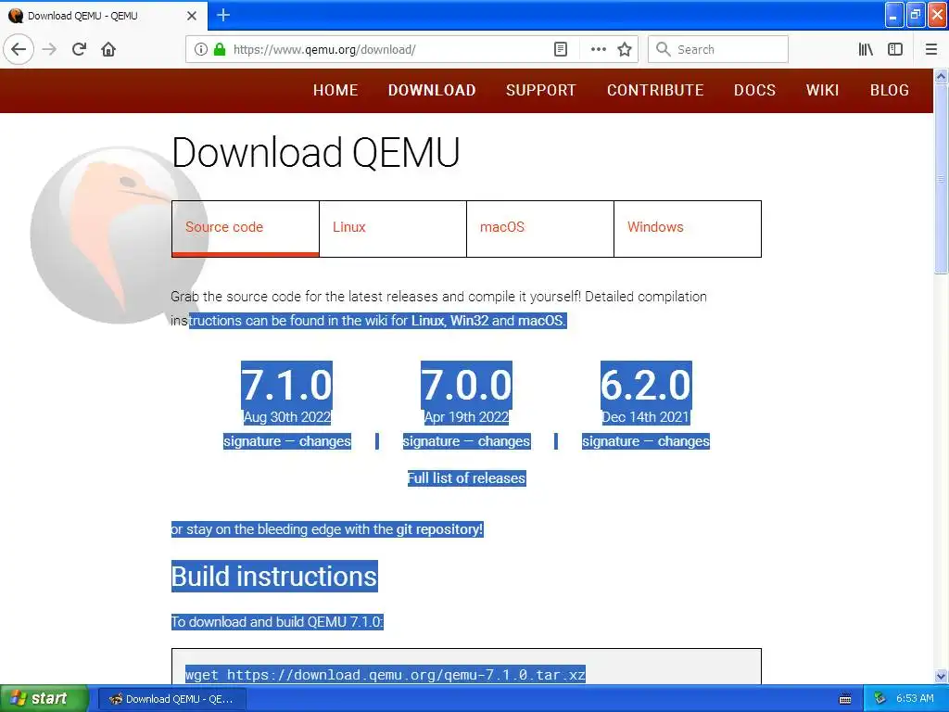
Task: Open the BLOG navigation link
Action: pyautogui.click(x=889, y=90)
